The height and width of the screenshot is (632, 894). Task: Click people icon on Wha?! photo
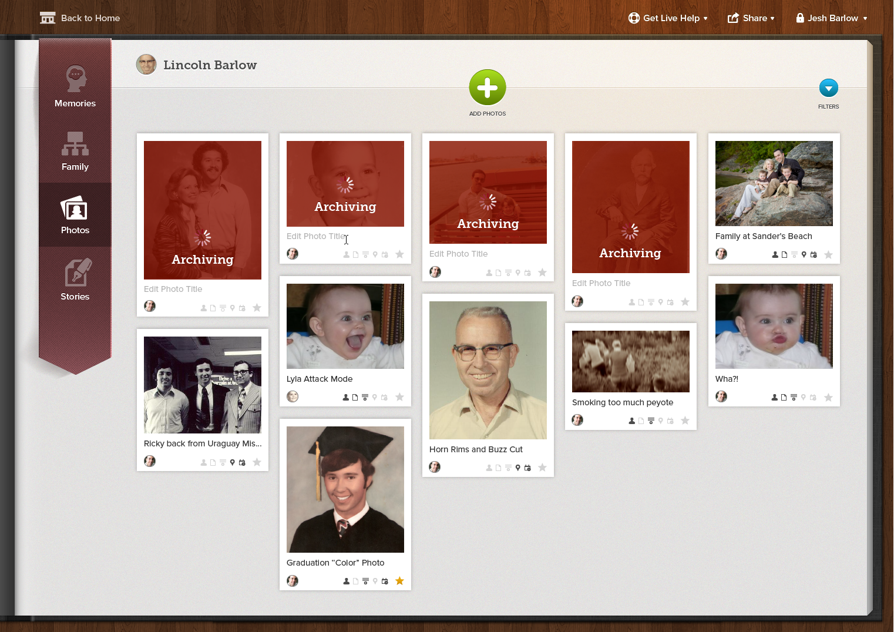point(775,398)
